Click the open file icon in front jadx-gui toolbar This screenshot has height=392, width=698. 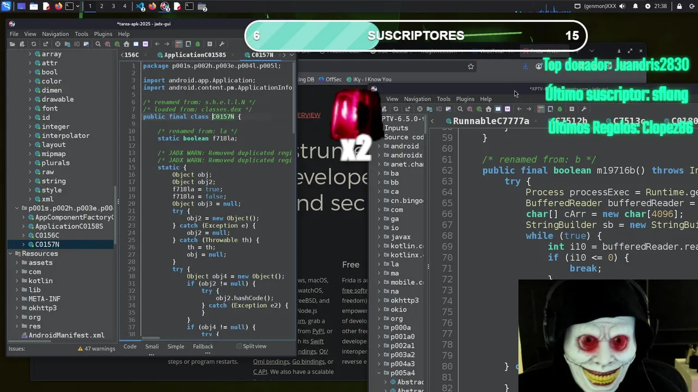click(12, 44)
